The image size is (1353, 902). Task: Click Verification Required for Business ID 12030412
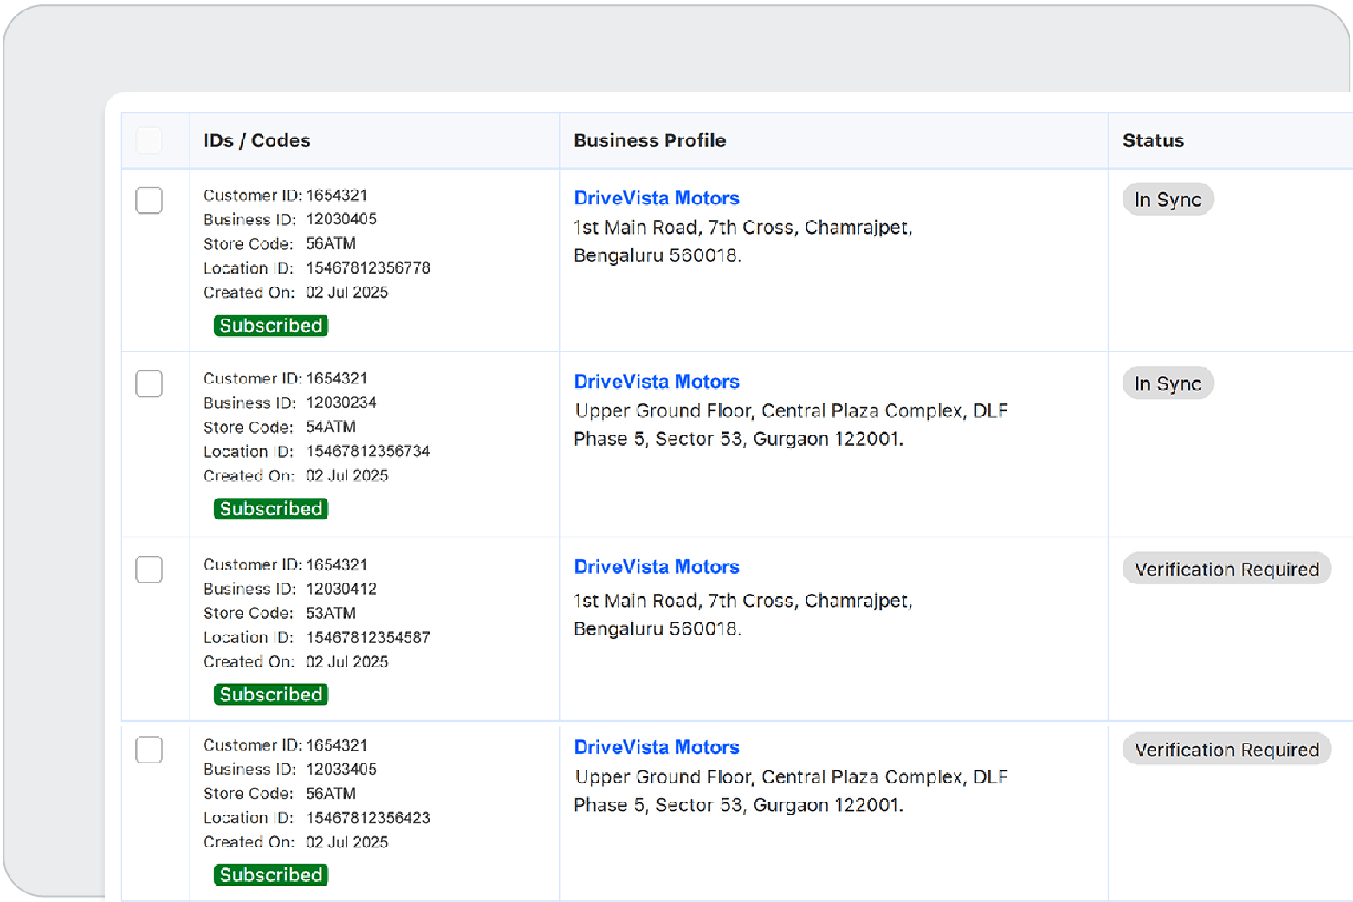tap(1226, 570)
